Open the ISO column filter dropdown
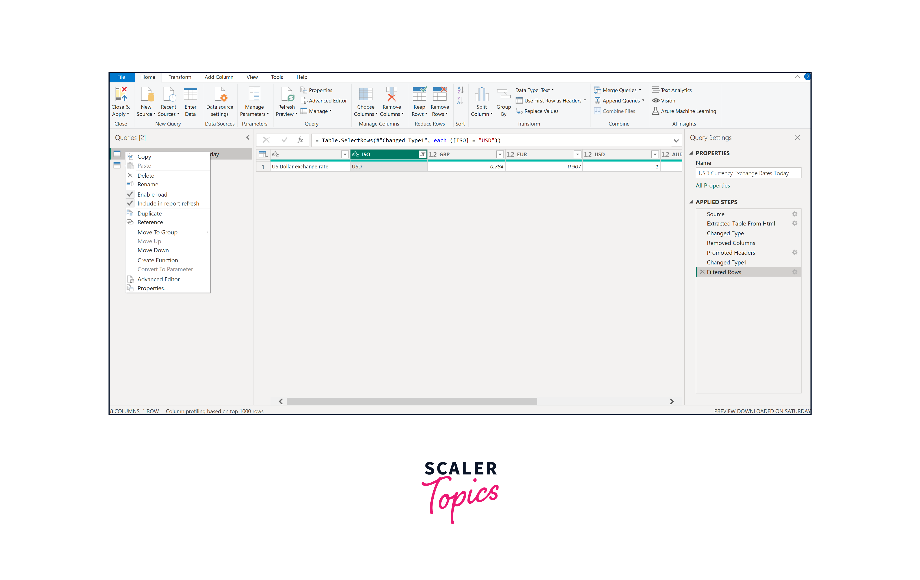 coord(422,154)
